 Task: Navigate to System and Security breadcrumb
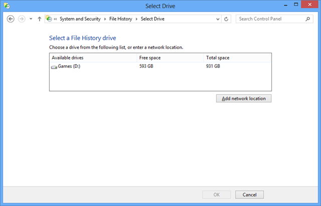point(81,19)
